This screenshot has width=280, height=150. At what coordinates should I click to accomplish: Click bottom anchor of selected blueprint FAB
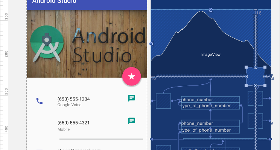[256, 86]
